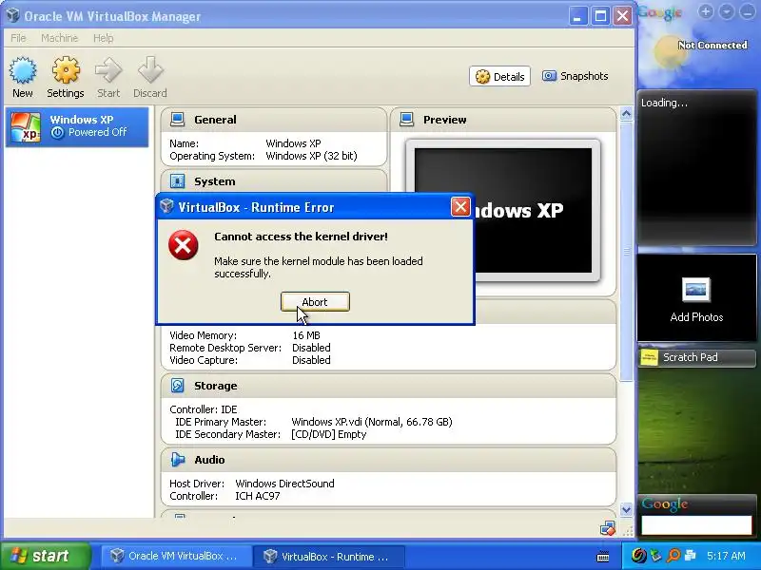Click the ICH AC97 controller value
Image resolution: width=761 pixels, height=570 pixels.
point(257,496)
